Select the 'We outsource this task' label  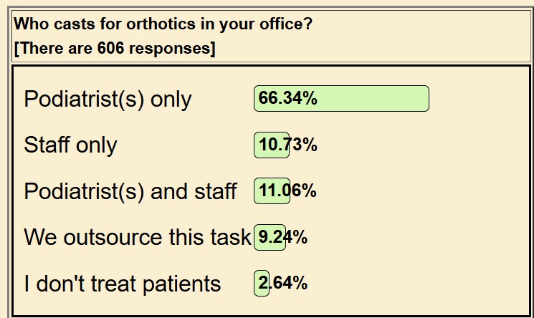(137, 237)
